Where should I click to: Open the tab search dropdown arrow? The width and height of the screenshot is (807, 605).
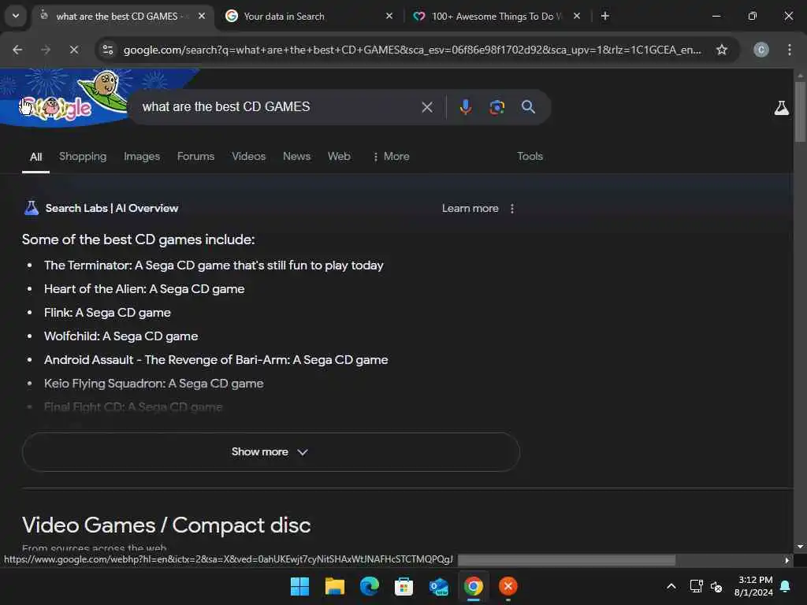pos(16,16)
